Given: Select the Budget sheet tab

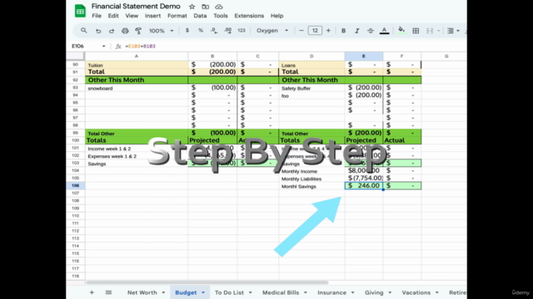Looking at the screenshot, I should (186, 292).
